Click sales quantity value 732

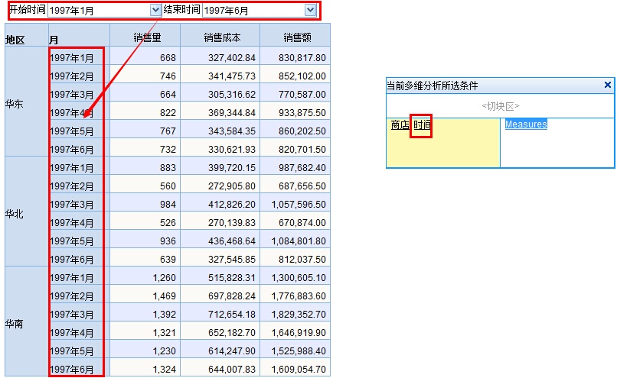pyautogui.click(x=168, y=150)
